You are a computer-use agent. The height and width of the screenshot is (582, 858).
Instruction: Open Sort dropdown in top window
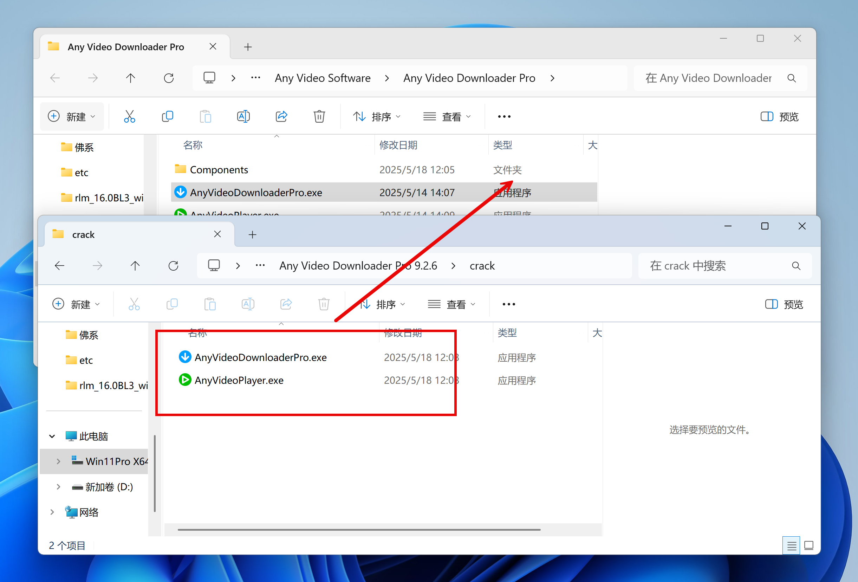tap(377, 117)
